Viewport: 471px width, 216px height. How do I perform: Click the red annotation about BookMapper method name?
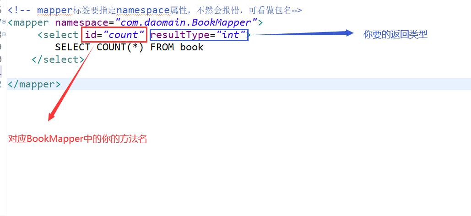click(x=77, y=140)
